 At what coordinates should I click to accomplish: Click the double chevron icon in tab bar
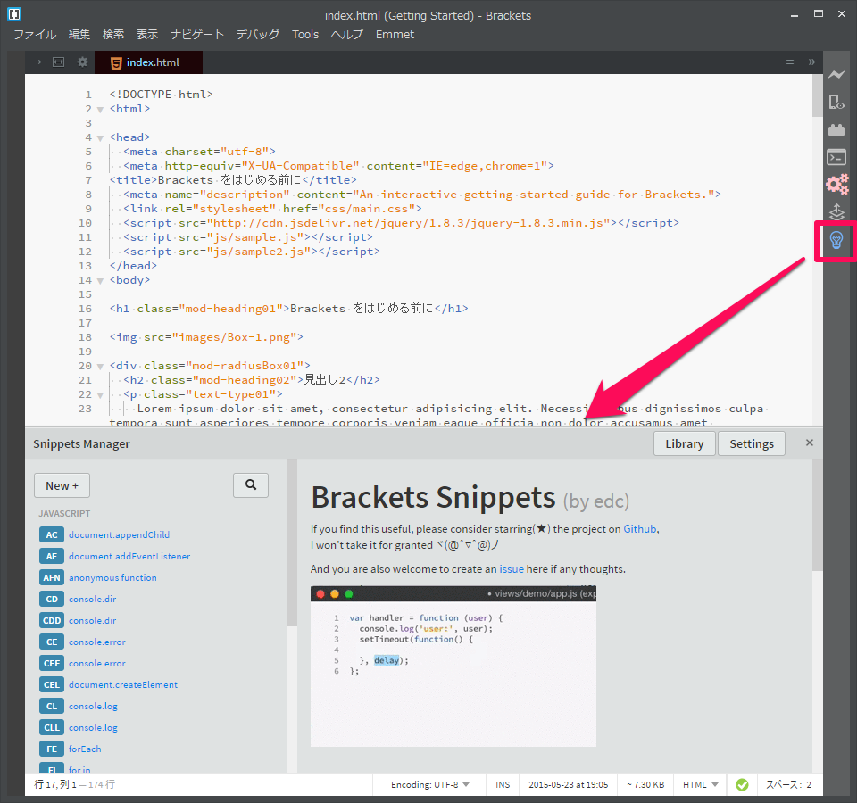[811, 62]
